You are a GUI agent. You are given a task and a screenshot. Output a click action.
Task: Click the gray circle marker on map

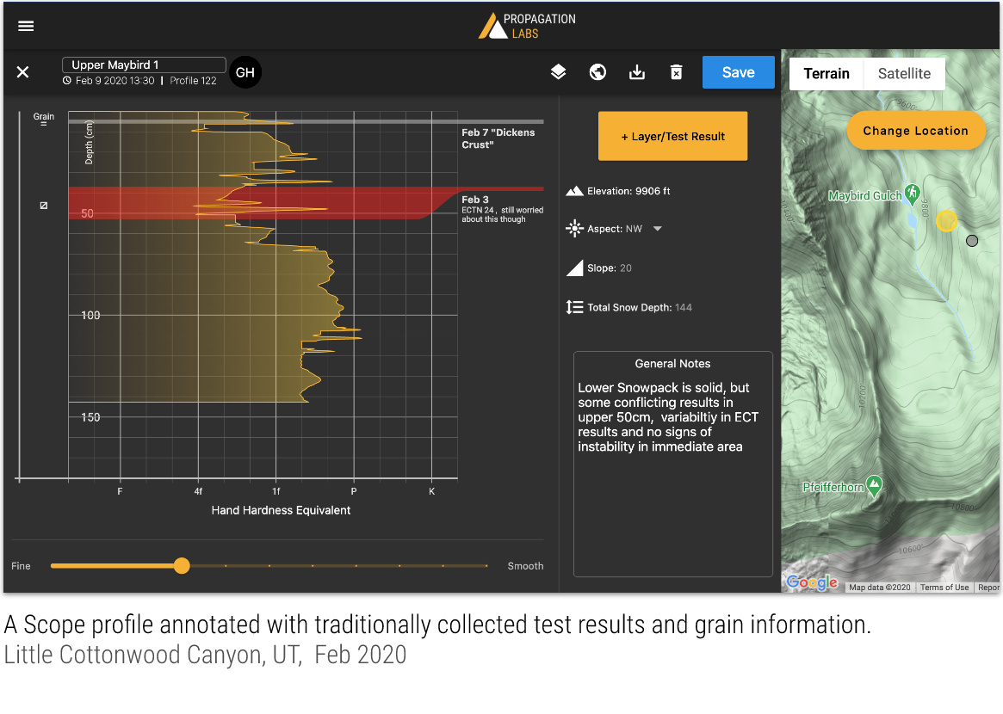coord(972,241)
